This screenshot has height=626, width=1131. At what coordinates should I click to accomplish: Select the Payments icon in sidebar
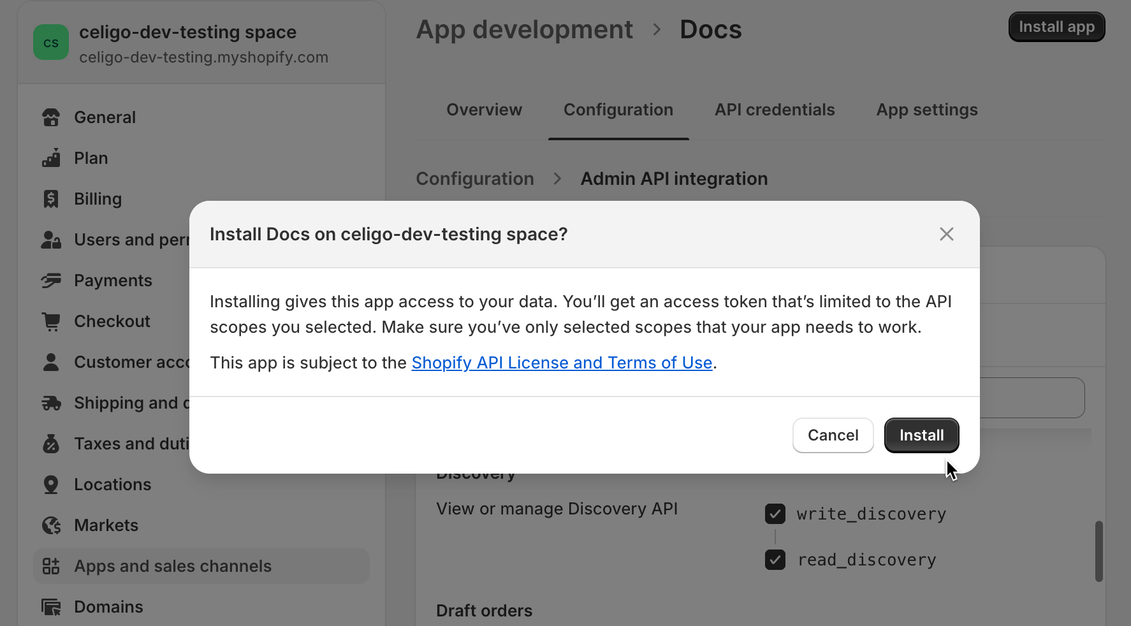51,280
